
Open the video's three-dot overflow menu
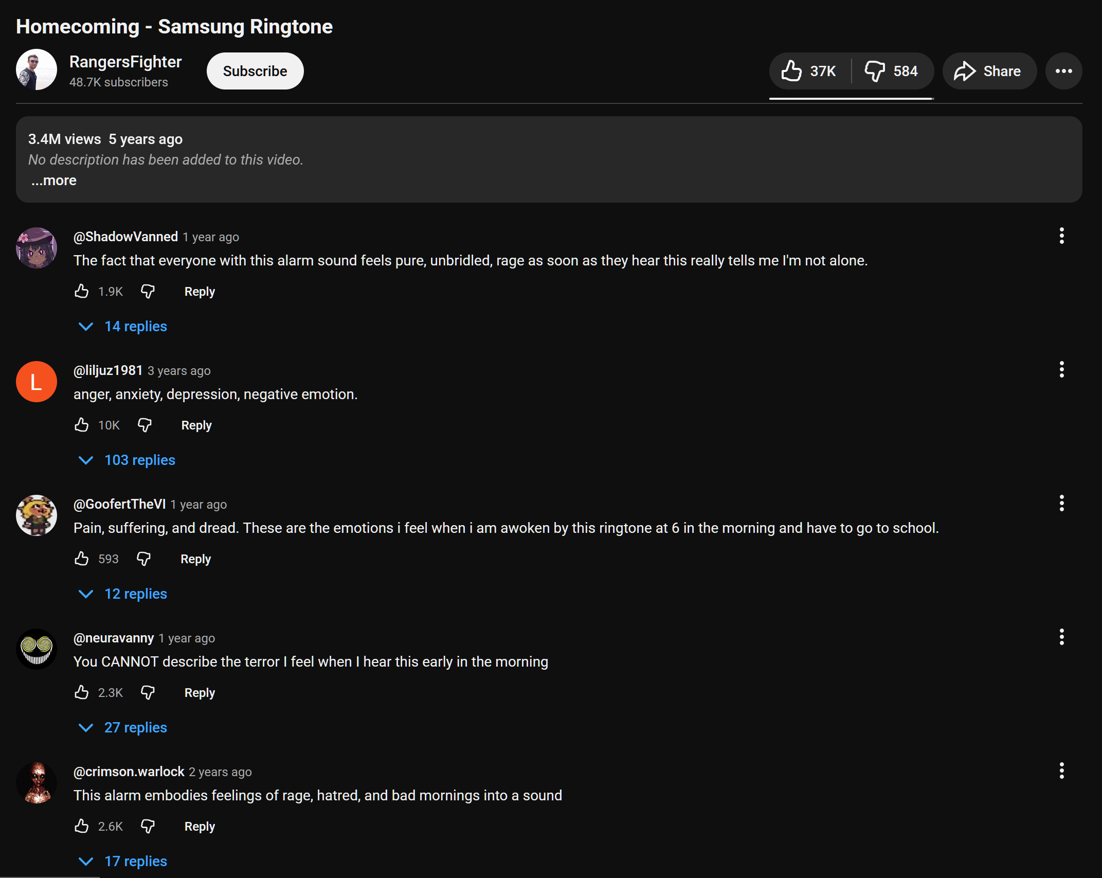click(1063, 71)
